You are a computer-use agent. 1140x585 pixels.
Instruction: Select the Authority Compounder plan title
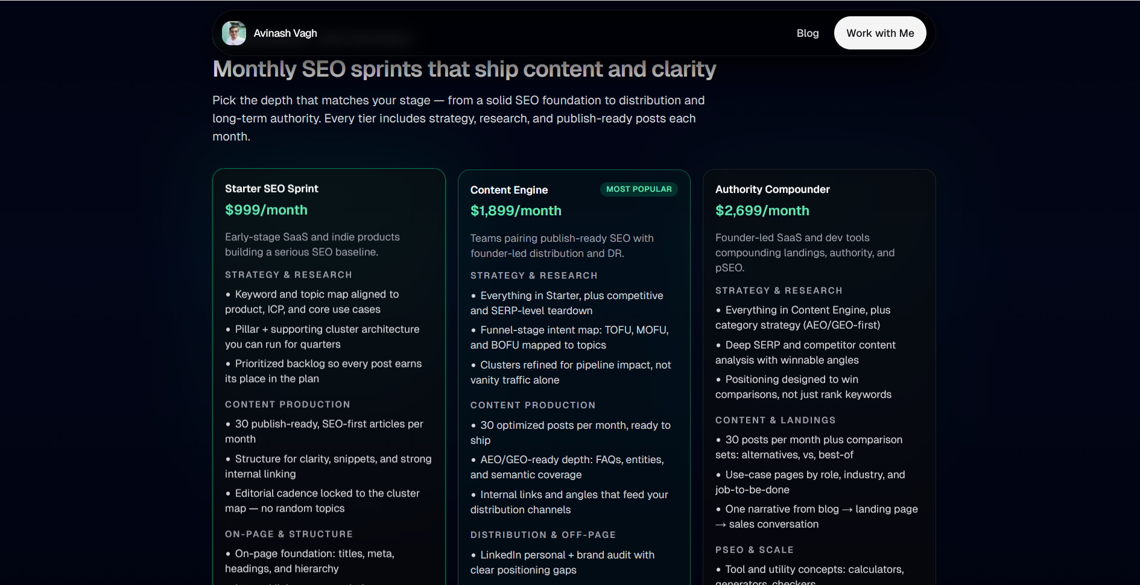point(772,189)
